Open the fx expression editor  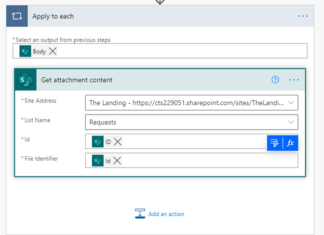(290, 143)
